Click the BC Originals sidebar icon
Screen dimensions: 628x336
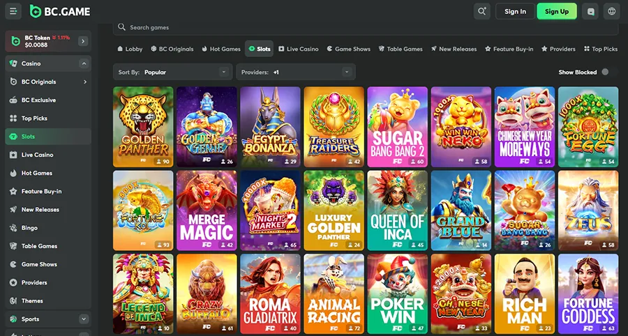coord(14,82)
